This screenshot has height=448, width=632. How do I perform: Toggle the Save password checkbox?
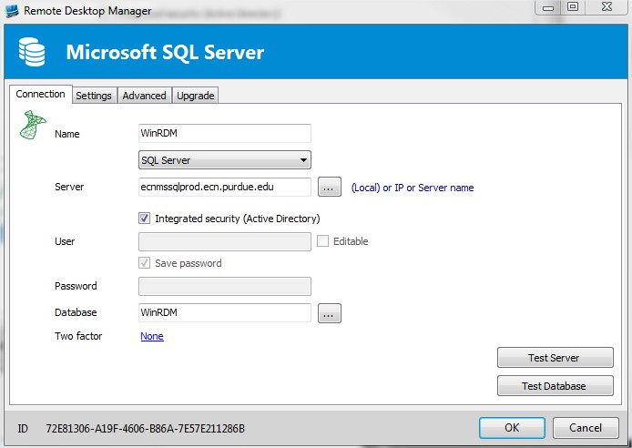click(x=144, y=263)
